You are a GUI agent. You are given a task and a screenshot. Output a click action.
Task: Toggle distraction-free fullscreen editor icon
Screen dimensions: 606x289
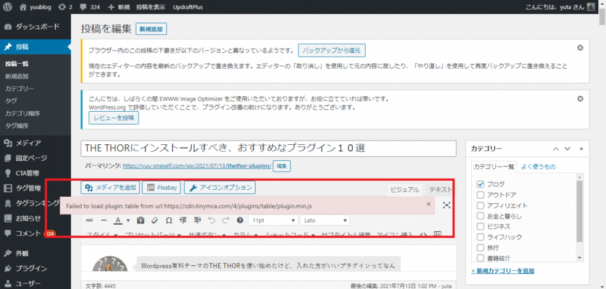coord(447,204)
